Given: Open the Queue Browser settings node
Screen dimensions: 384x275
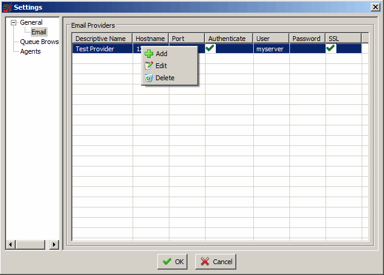Looking at the screenshot, I should point(39,42).
